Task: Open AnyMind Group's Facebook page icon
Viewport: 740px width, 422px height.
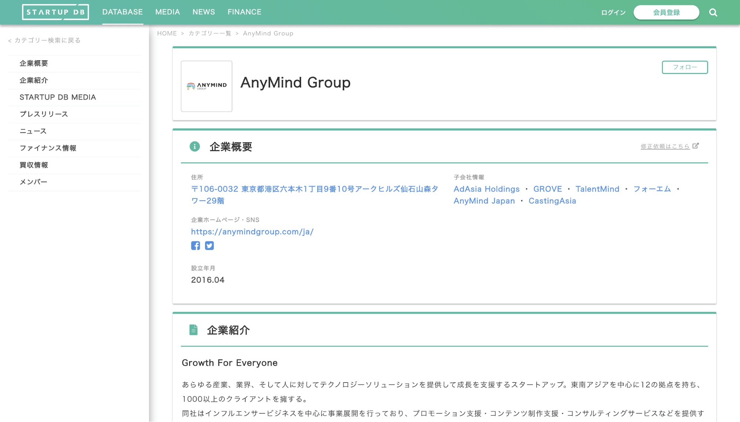Action: tap(195, 246)
